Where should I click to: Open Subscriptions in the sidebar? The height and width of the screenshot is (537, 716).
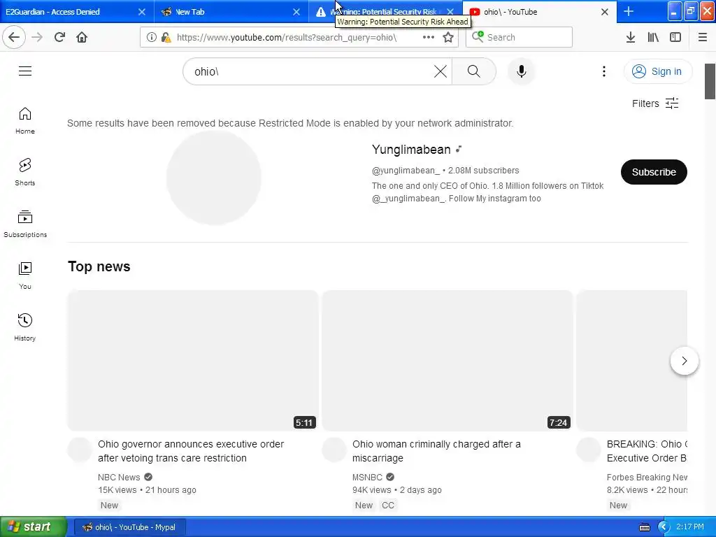[x=25, y=224]
